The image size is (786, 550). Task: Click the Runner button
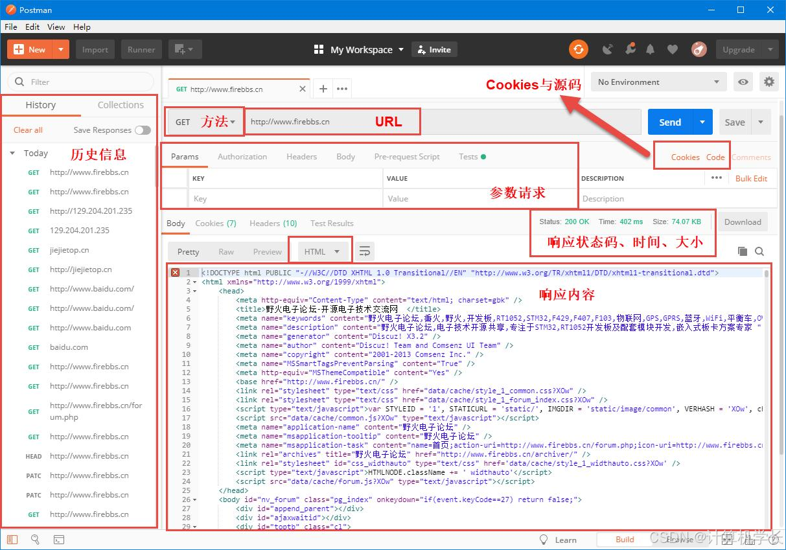pyautogui.click(x=141, y=49)
